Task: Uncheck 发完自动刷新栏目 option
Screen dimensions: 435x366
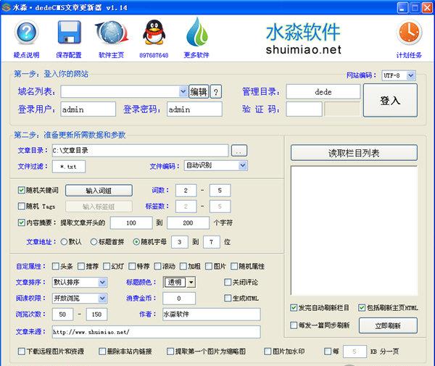Action: click(x=294, y=308)
